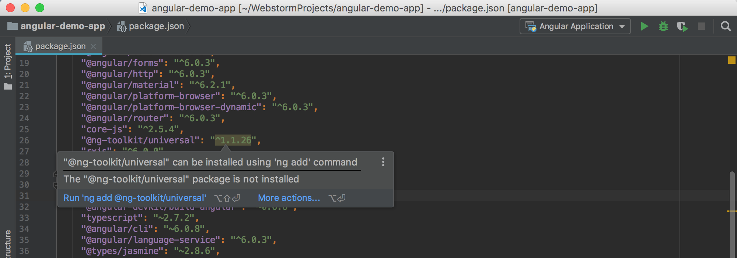Click the highlighted "^1.1.26" version value
Image resolution: width=737 pixels, height=258 pixels.
pos(233,140)
